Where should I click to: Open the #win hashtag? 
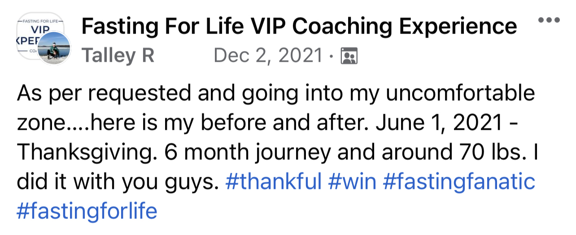click(x=353, y=182)
